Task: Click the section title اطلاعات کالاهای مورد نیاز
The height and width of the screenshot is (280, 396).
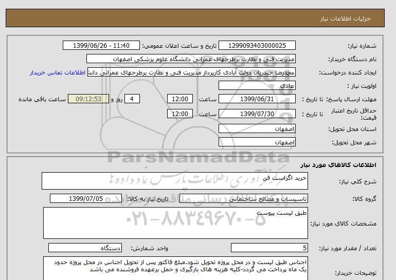Action: pyautogui.click(x=338, y=165)
